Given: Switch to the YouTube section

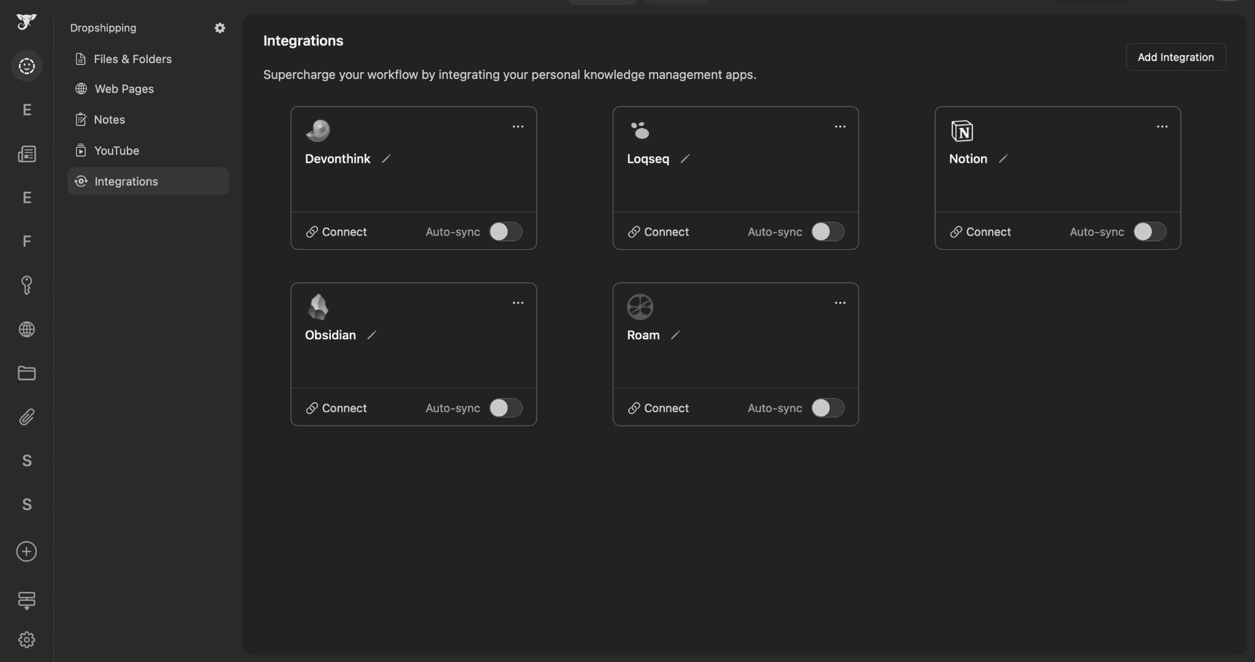Looking at the screenshot, I should (x=117, y=150).
